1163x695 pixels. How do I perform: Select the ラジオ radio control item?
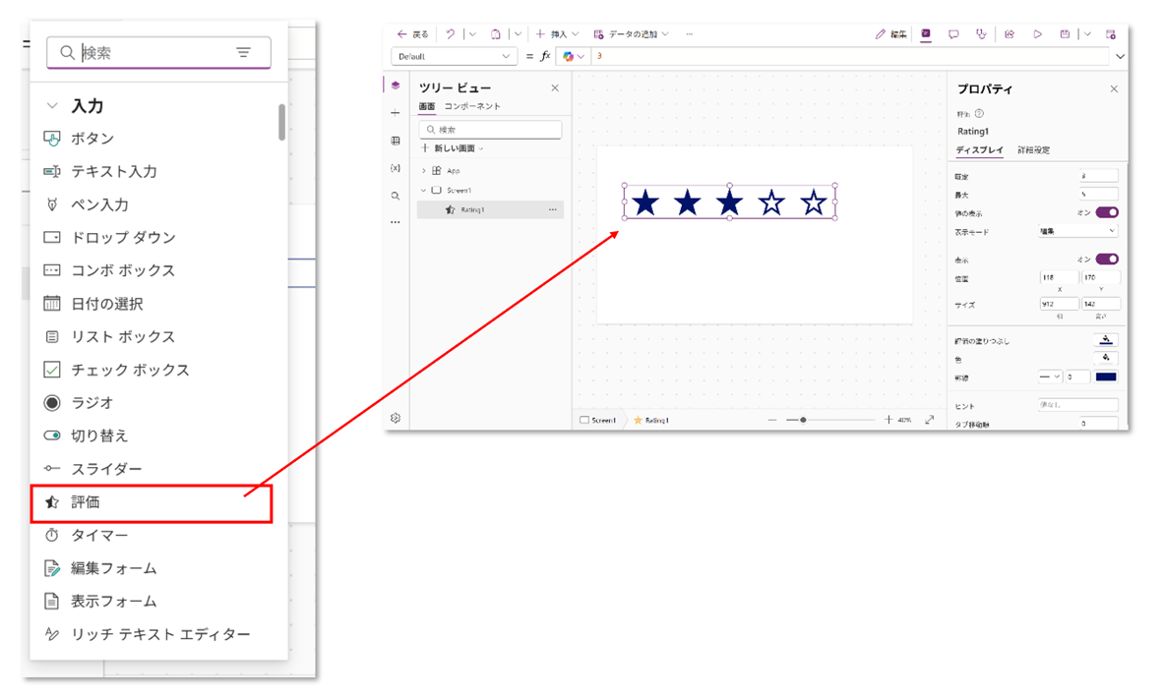[x=92, y=403]
